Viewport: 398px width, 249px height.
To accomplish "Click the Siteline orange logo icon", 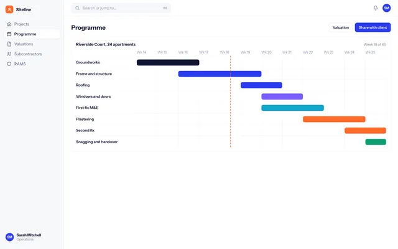I will click(x=9, y=9).
